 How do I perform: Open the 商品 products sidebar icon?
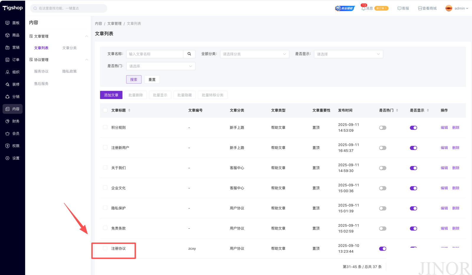click(x=7, y=35)
